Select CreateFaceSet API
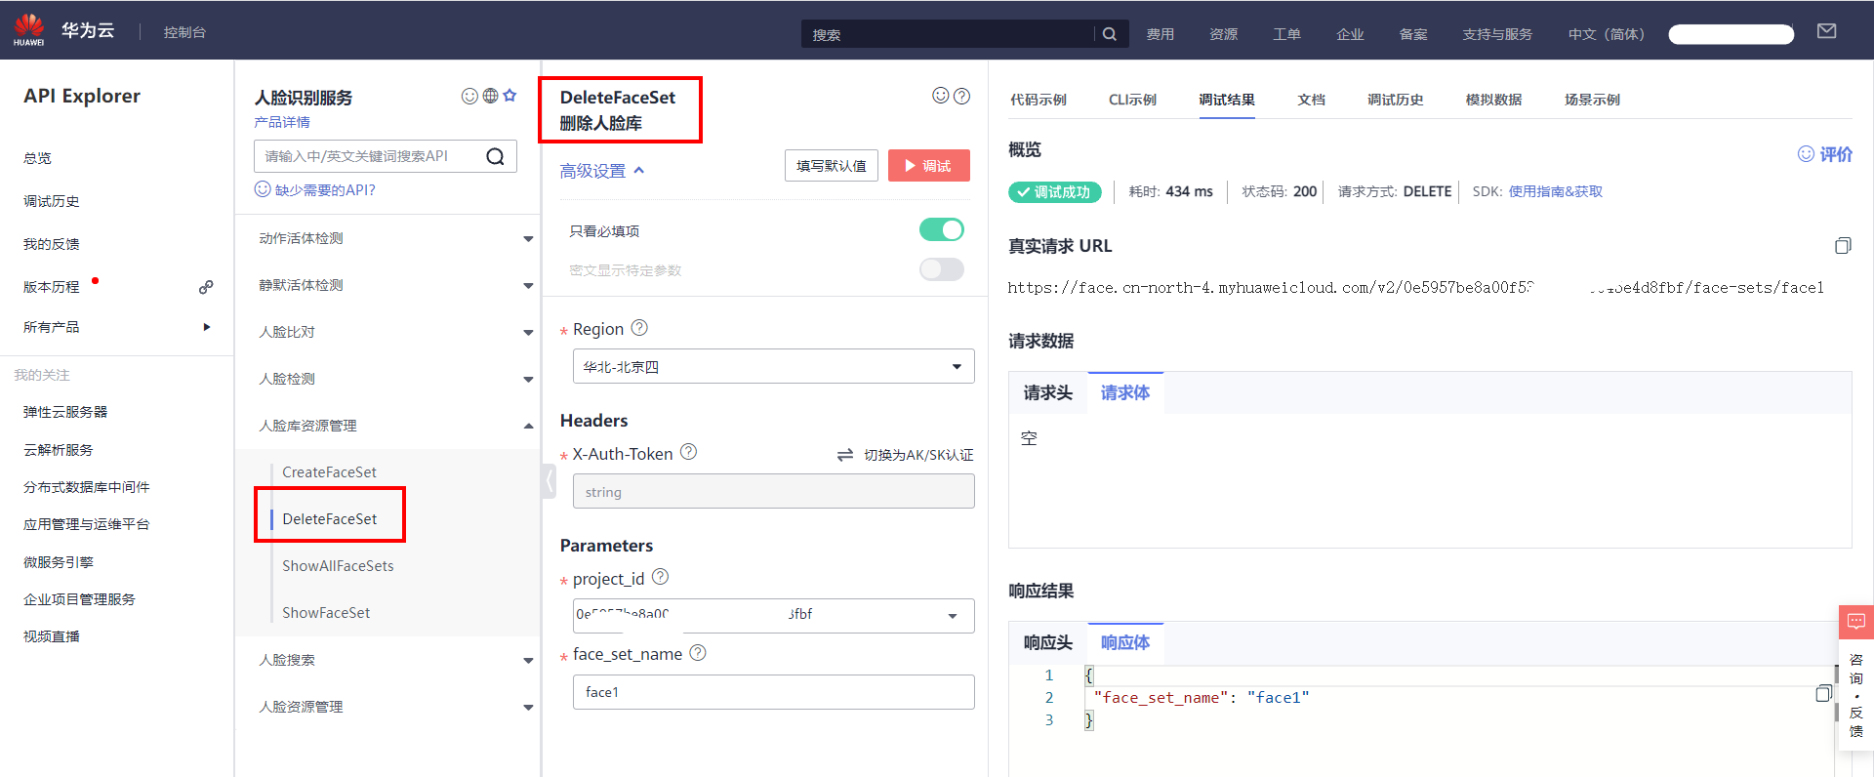This screenshot has height=777, width=1874. click(x=329, y=472)
